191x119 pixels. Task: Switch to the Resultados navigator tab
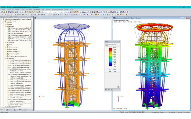[23, 110]
